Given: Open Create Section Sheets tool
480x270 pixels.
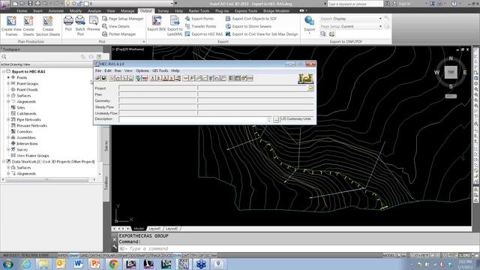Looking at the screenshot, I should pyautogui.click(x=48, y=26).
